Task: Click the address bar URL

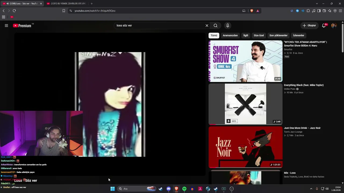Action: click(95, 11)
